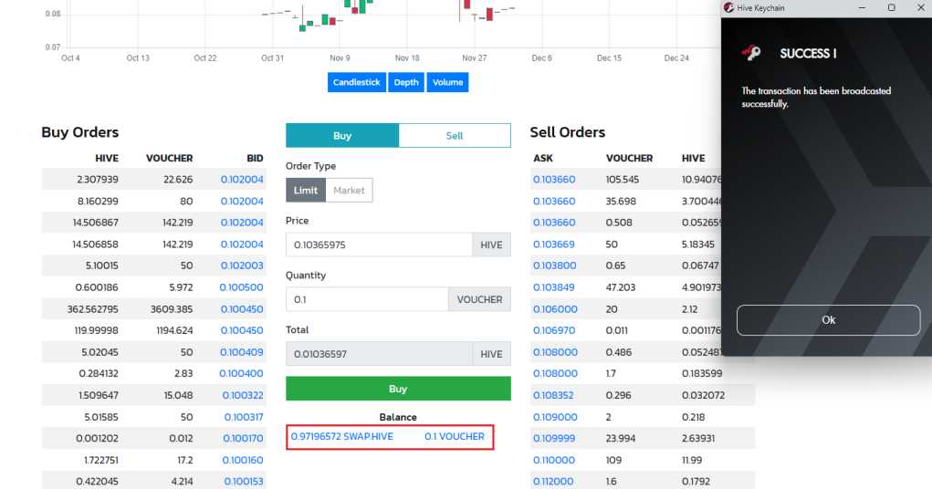Click the green Buy button

pos(398,389)
